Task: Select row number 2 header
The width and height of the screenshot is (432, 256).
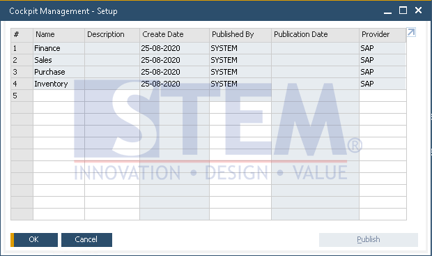Action: coord(22,60)
